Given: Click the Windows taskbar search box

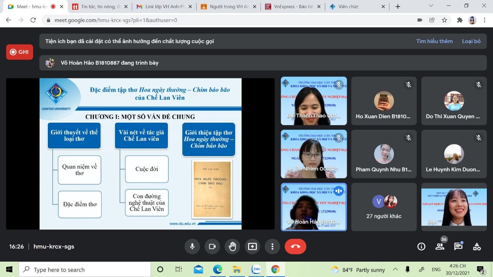Looking at the screenshot, I should [x=85, y=270].
